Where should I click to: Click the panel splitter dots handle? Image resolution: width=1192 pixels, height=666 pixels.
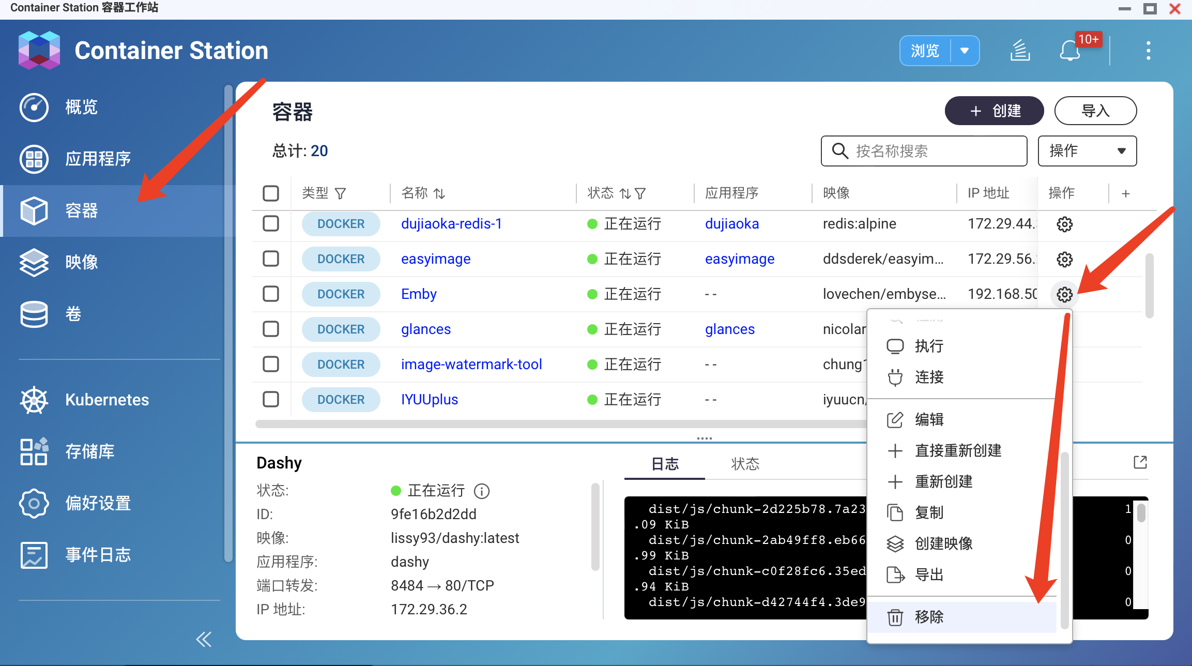[704, 438]
